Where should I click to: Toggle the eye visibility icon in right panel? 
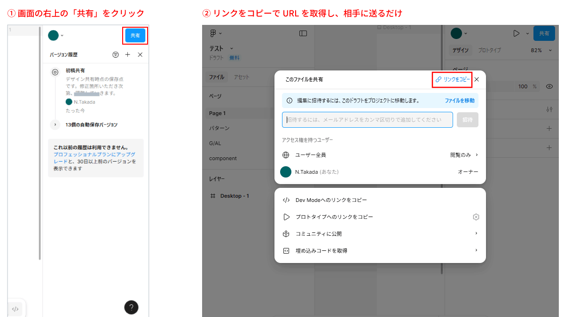tap(549, 86)
